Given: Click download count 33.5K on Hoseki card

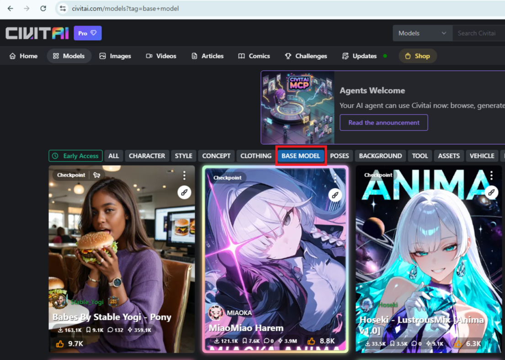Looking at the screenshot, I should [375, 344].
